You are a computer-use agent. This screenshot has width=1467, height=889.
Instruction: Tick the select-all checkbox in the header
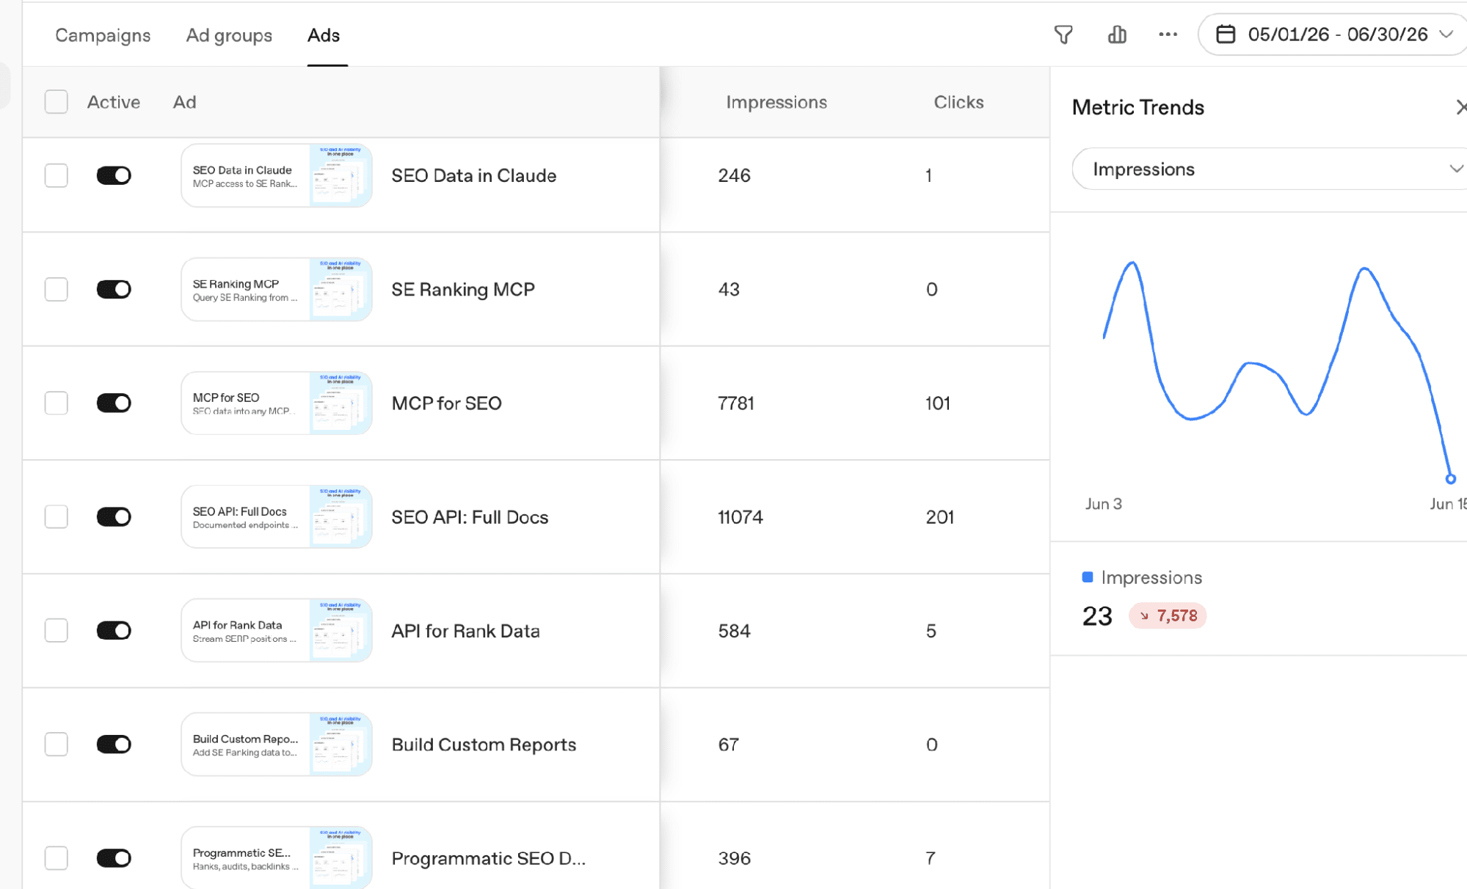[57, 102]
